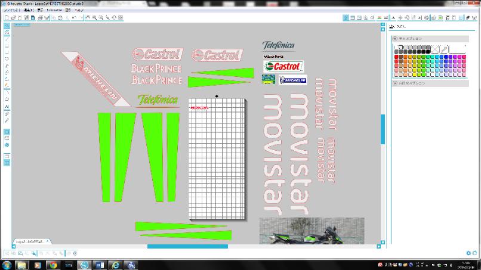Select the Regular Polygon tool
The image size is (481, 270).
[x=7, y=99]
